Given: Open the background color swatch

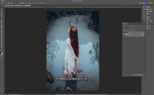Looking at the screenshot, I should pyautogui.click(x=2, y=54).
